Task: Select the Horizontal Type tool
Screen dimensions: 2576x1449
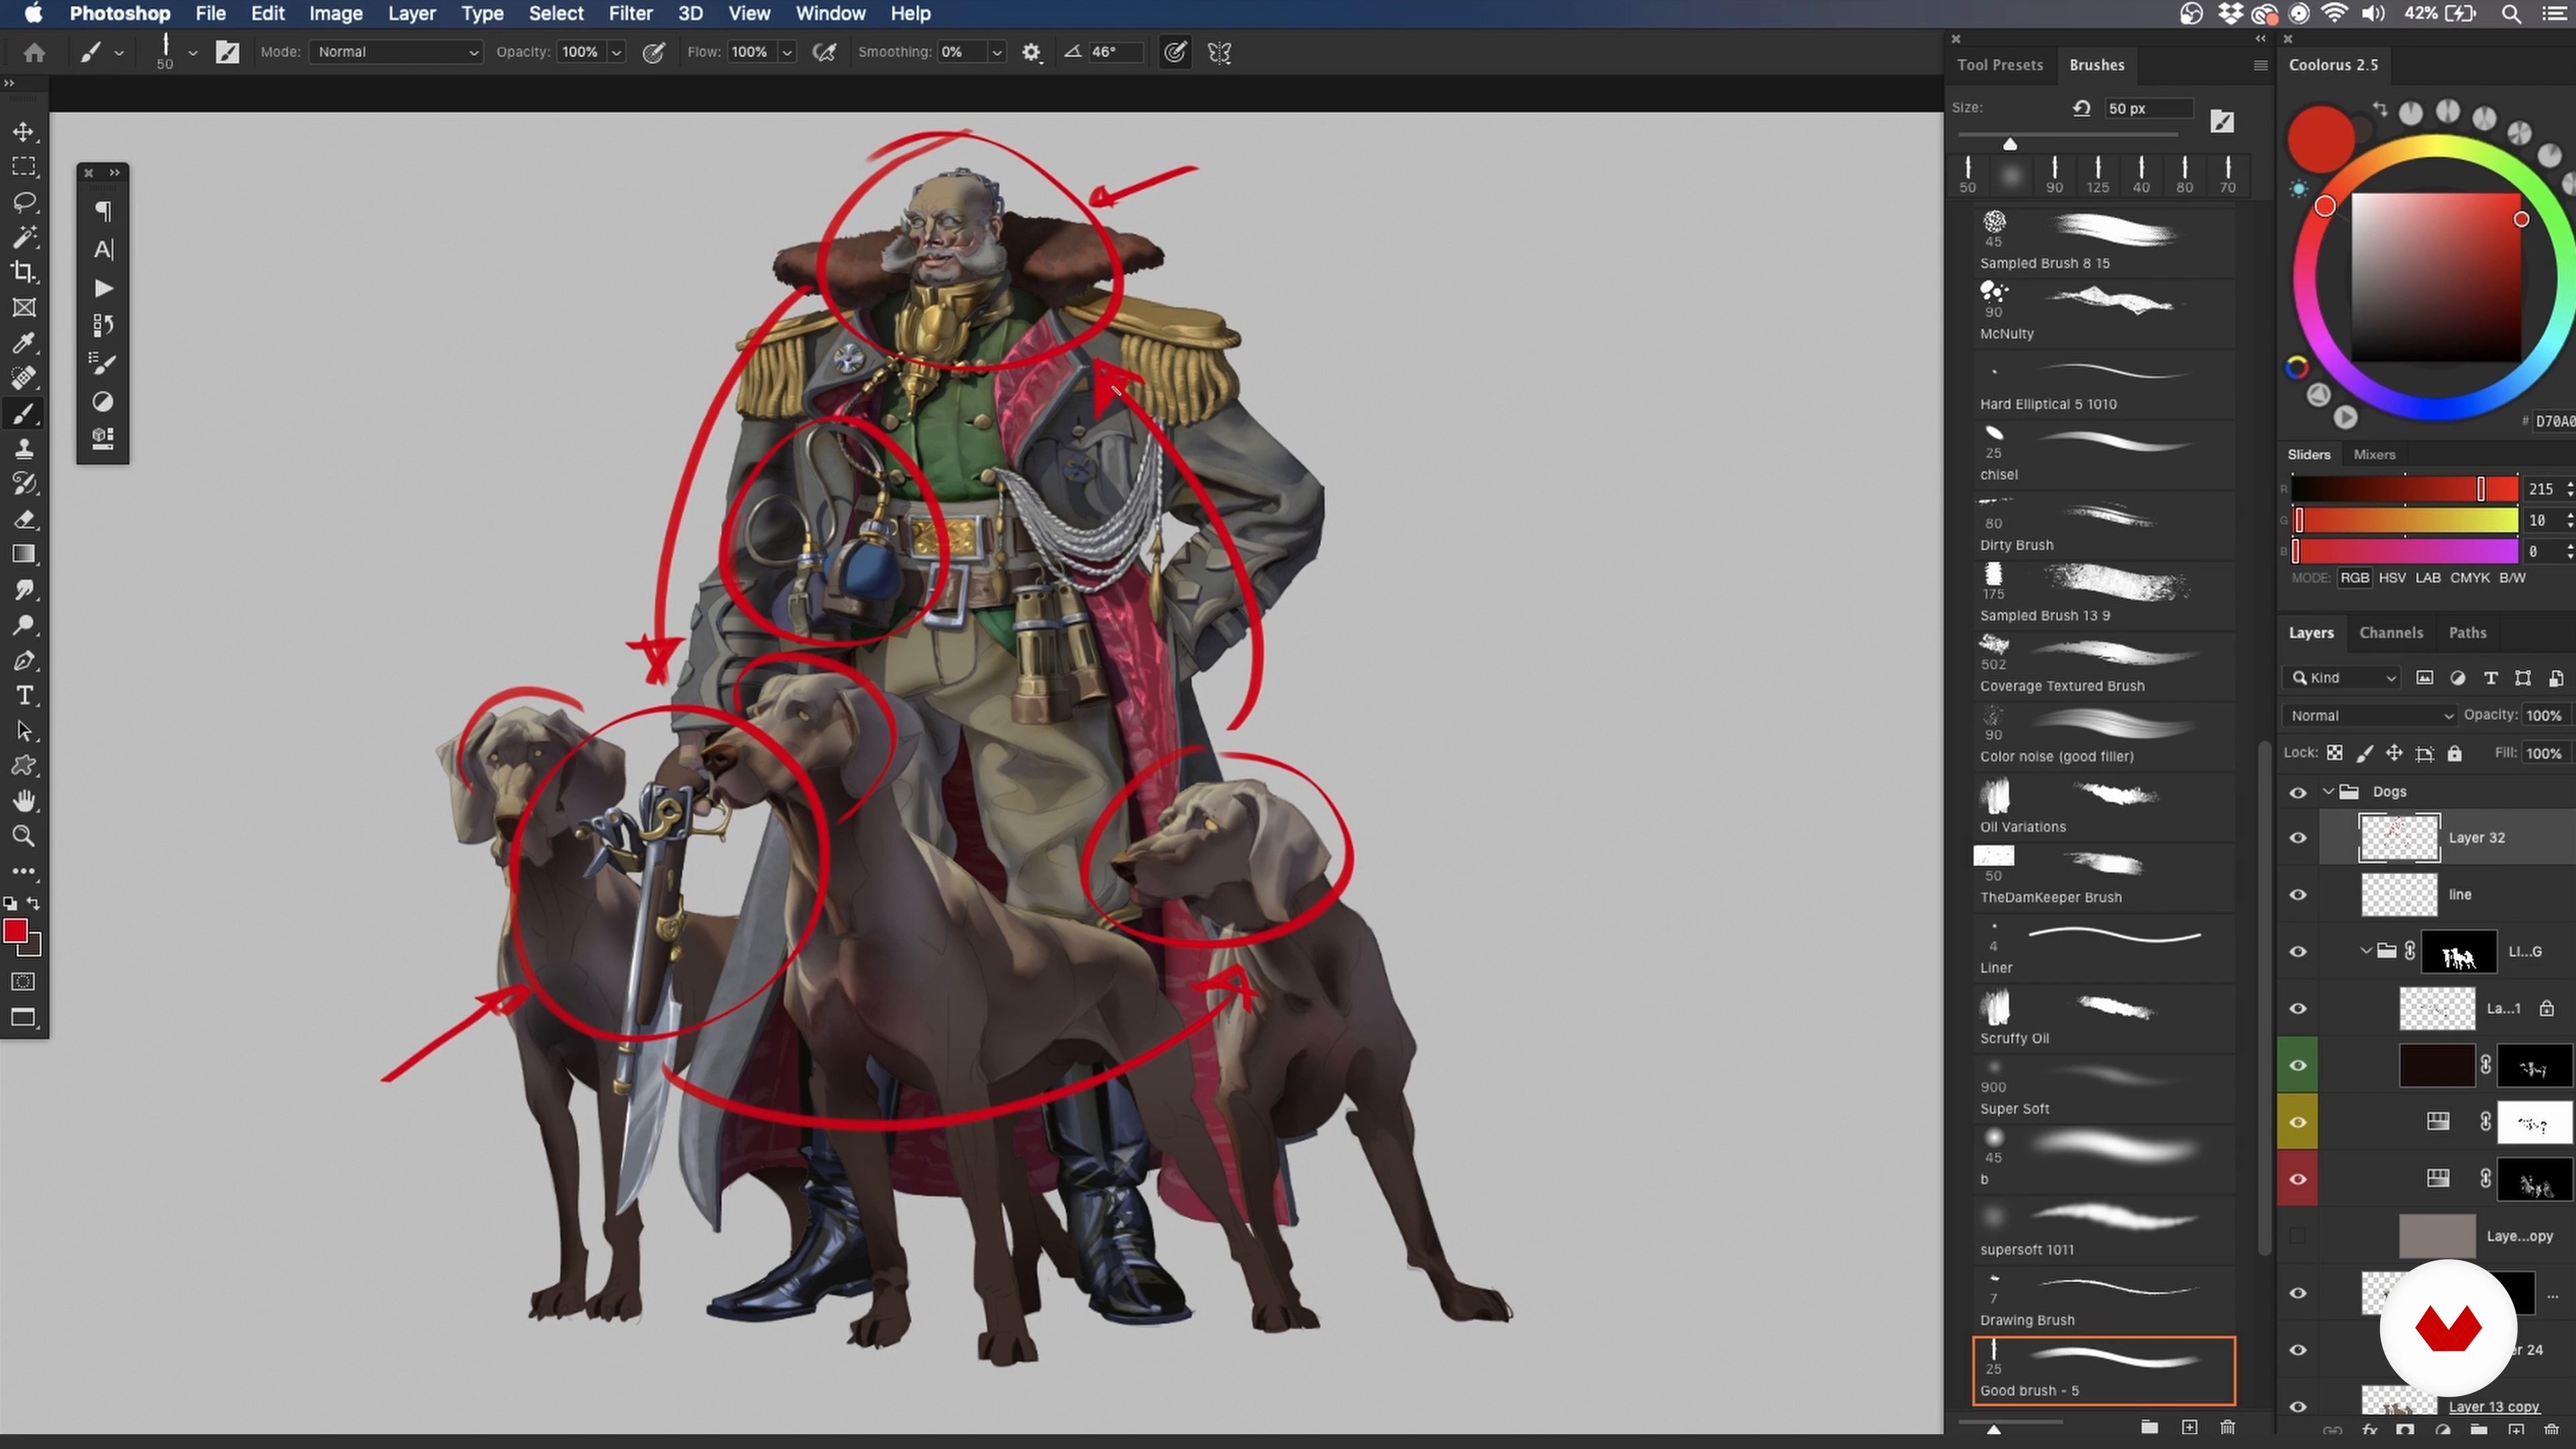Action: pyautogui.click(x=24, y=695)
